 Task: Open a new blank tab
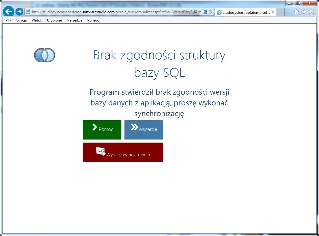pyautogui.click(x=280, y=12)
